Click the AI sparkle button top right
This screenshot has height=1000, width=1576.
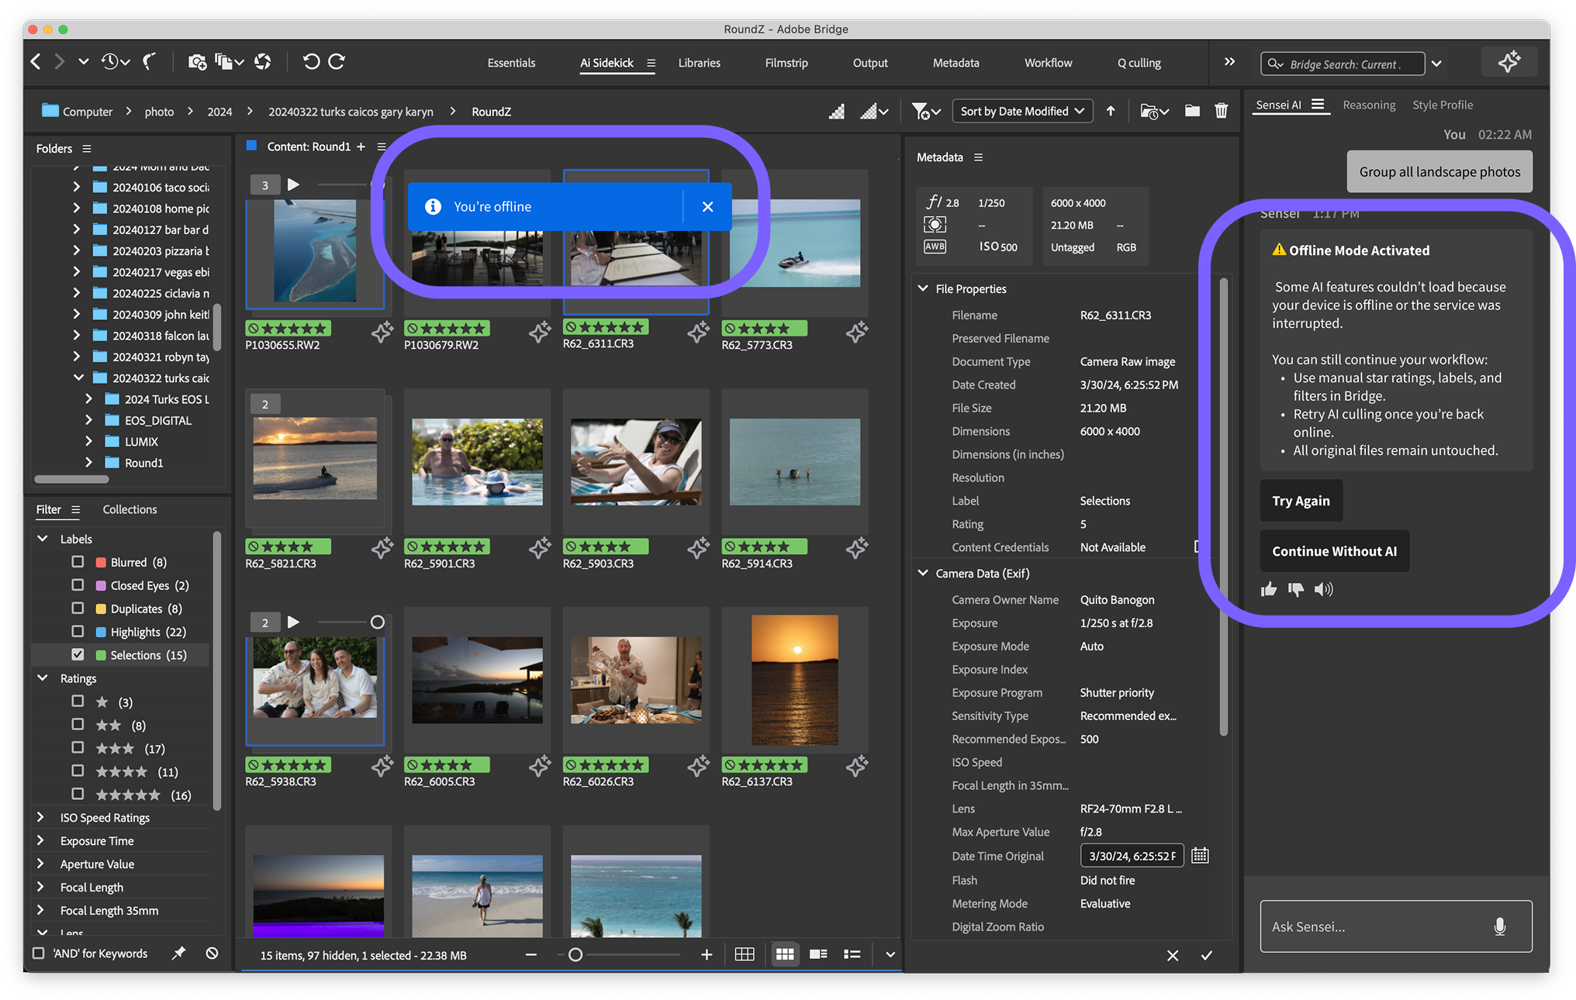click(1509, 62)
